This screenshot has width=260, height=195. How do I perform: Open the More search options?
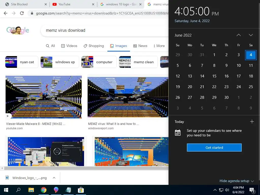(x=159, y=46)
